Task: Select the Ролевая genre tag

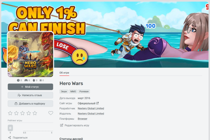Action: [x=84, y=92]
